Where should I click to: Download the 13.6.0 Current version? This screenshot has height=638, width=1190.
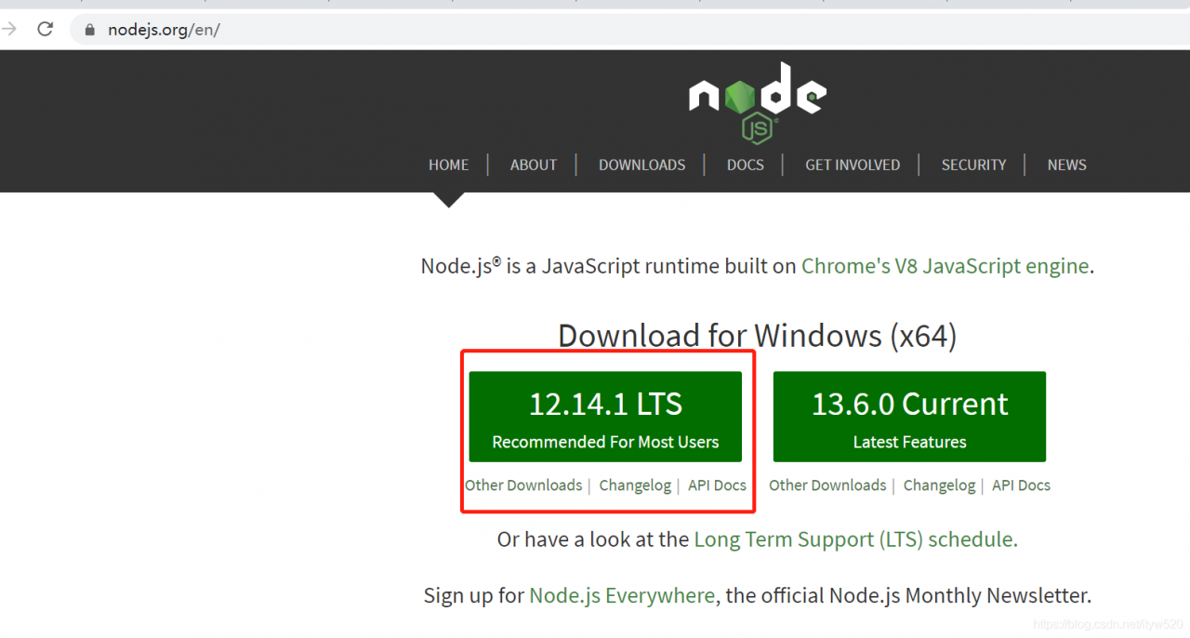coord(909,417)
